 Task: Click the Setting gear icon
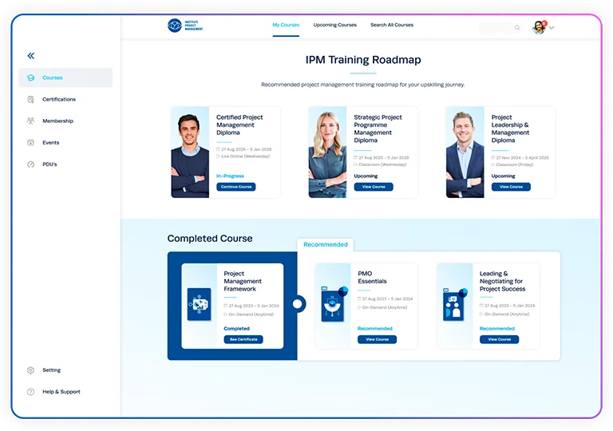pos(31,370)
